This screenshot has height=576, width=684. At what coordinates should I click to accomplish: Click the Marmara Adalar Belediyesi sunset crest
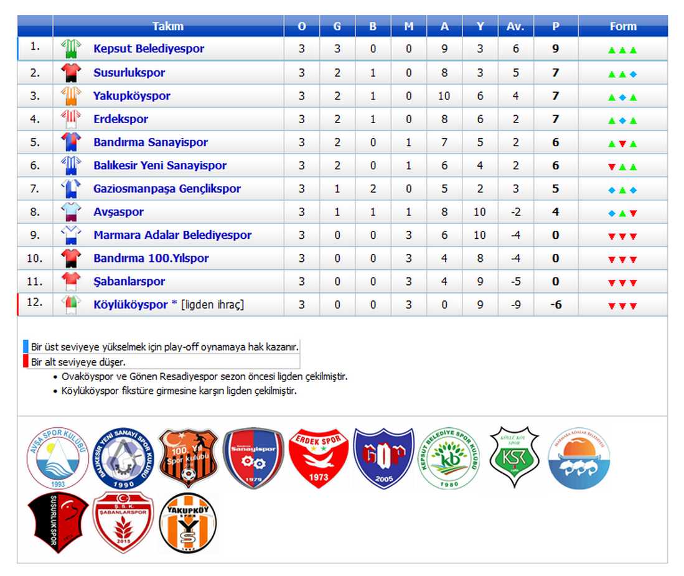(579, 458)
